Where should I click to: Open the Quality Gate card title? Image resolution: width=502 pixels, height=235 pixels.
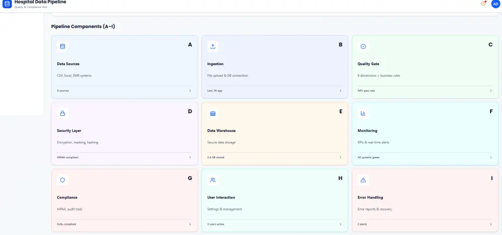(x=368, y=64)
